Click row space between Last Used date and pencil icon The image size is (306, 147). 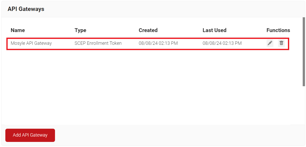tap(254, 43)
